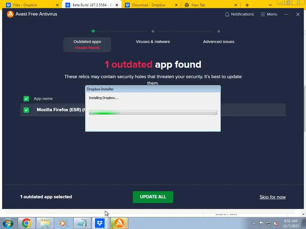
Task: Open Avast Notifications bell
Action: click(239, 14)
